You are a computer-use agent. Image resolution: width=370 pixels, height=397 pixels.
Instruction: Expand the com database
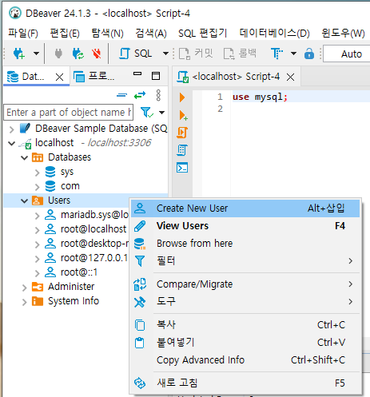tap(37, 187)
